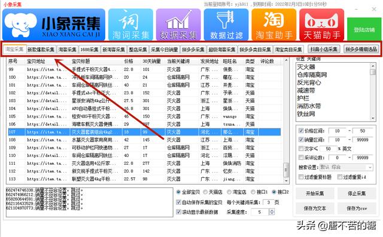Screen dimensions: 383x237
Task: Select keyword 铁丝网 in keyword list
Action: [306, 114]
